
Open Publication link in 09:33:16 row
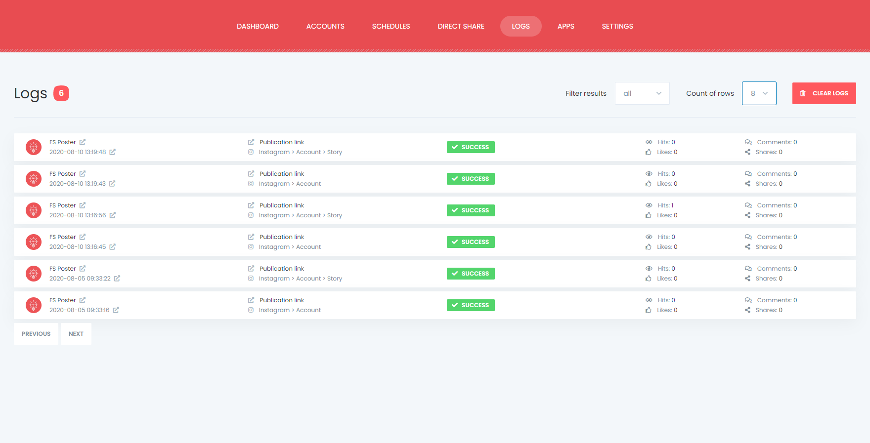[x=282, y=300]
